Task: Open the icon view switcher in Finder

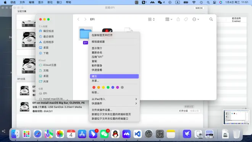Action: pos(151,20)
